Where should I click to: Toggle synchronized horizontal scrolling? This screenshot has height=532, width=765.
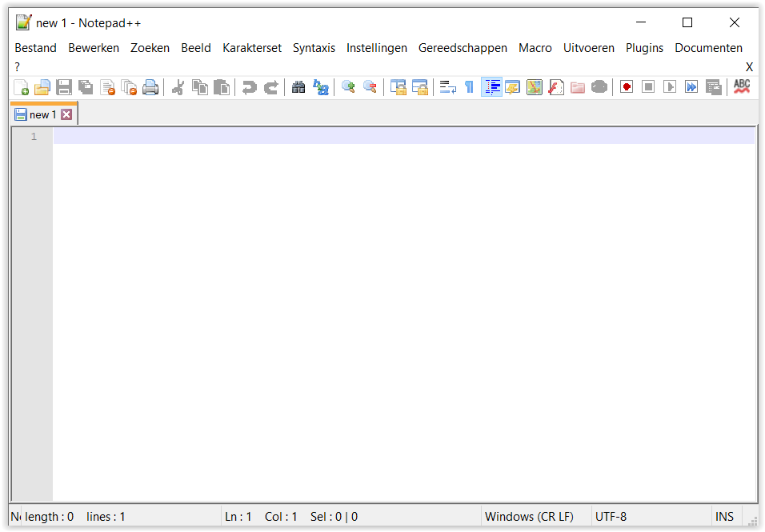coord(419,87)
